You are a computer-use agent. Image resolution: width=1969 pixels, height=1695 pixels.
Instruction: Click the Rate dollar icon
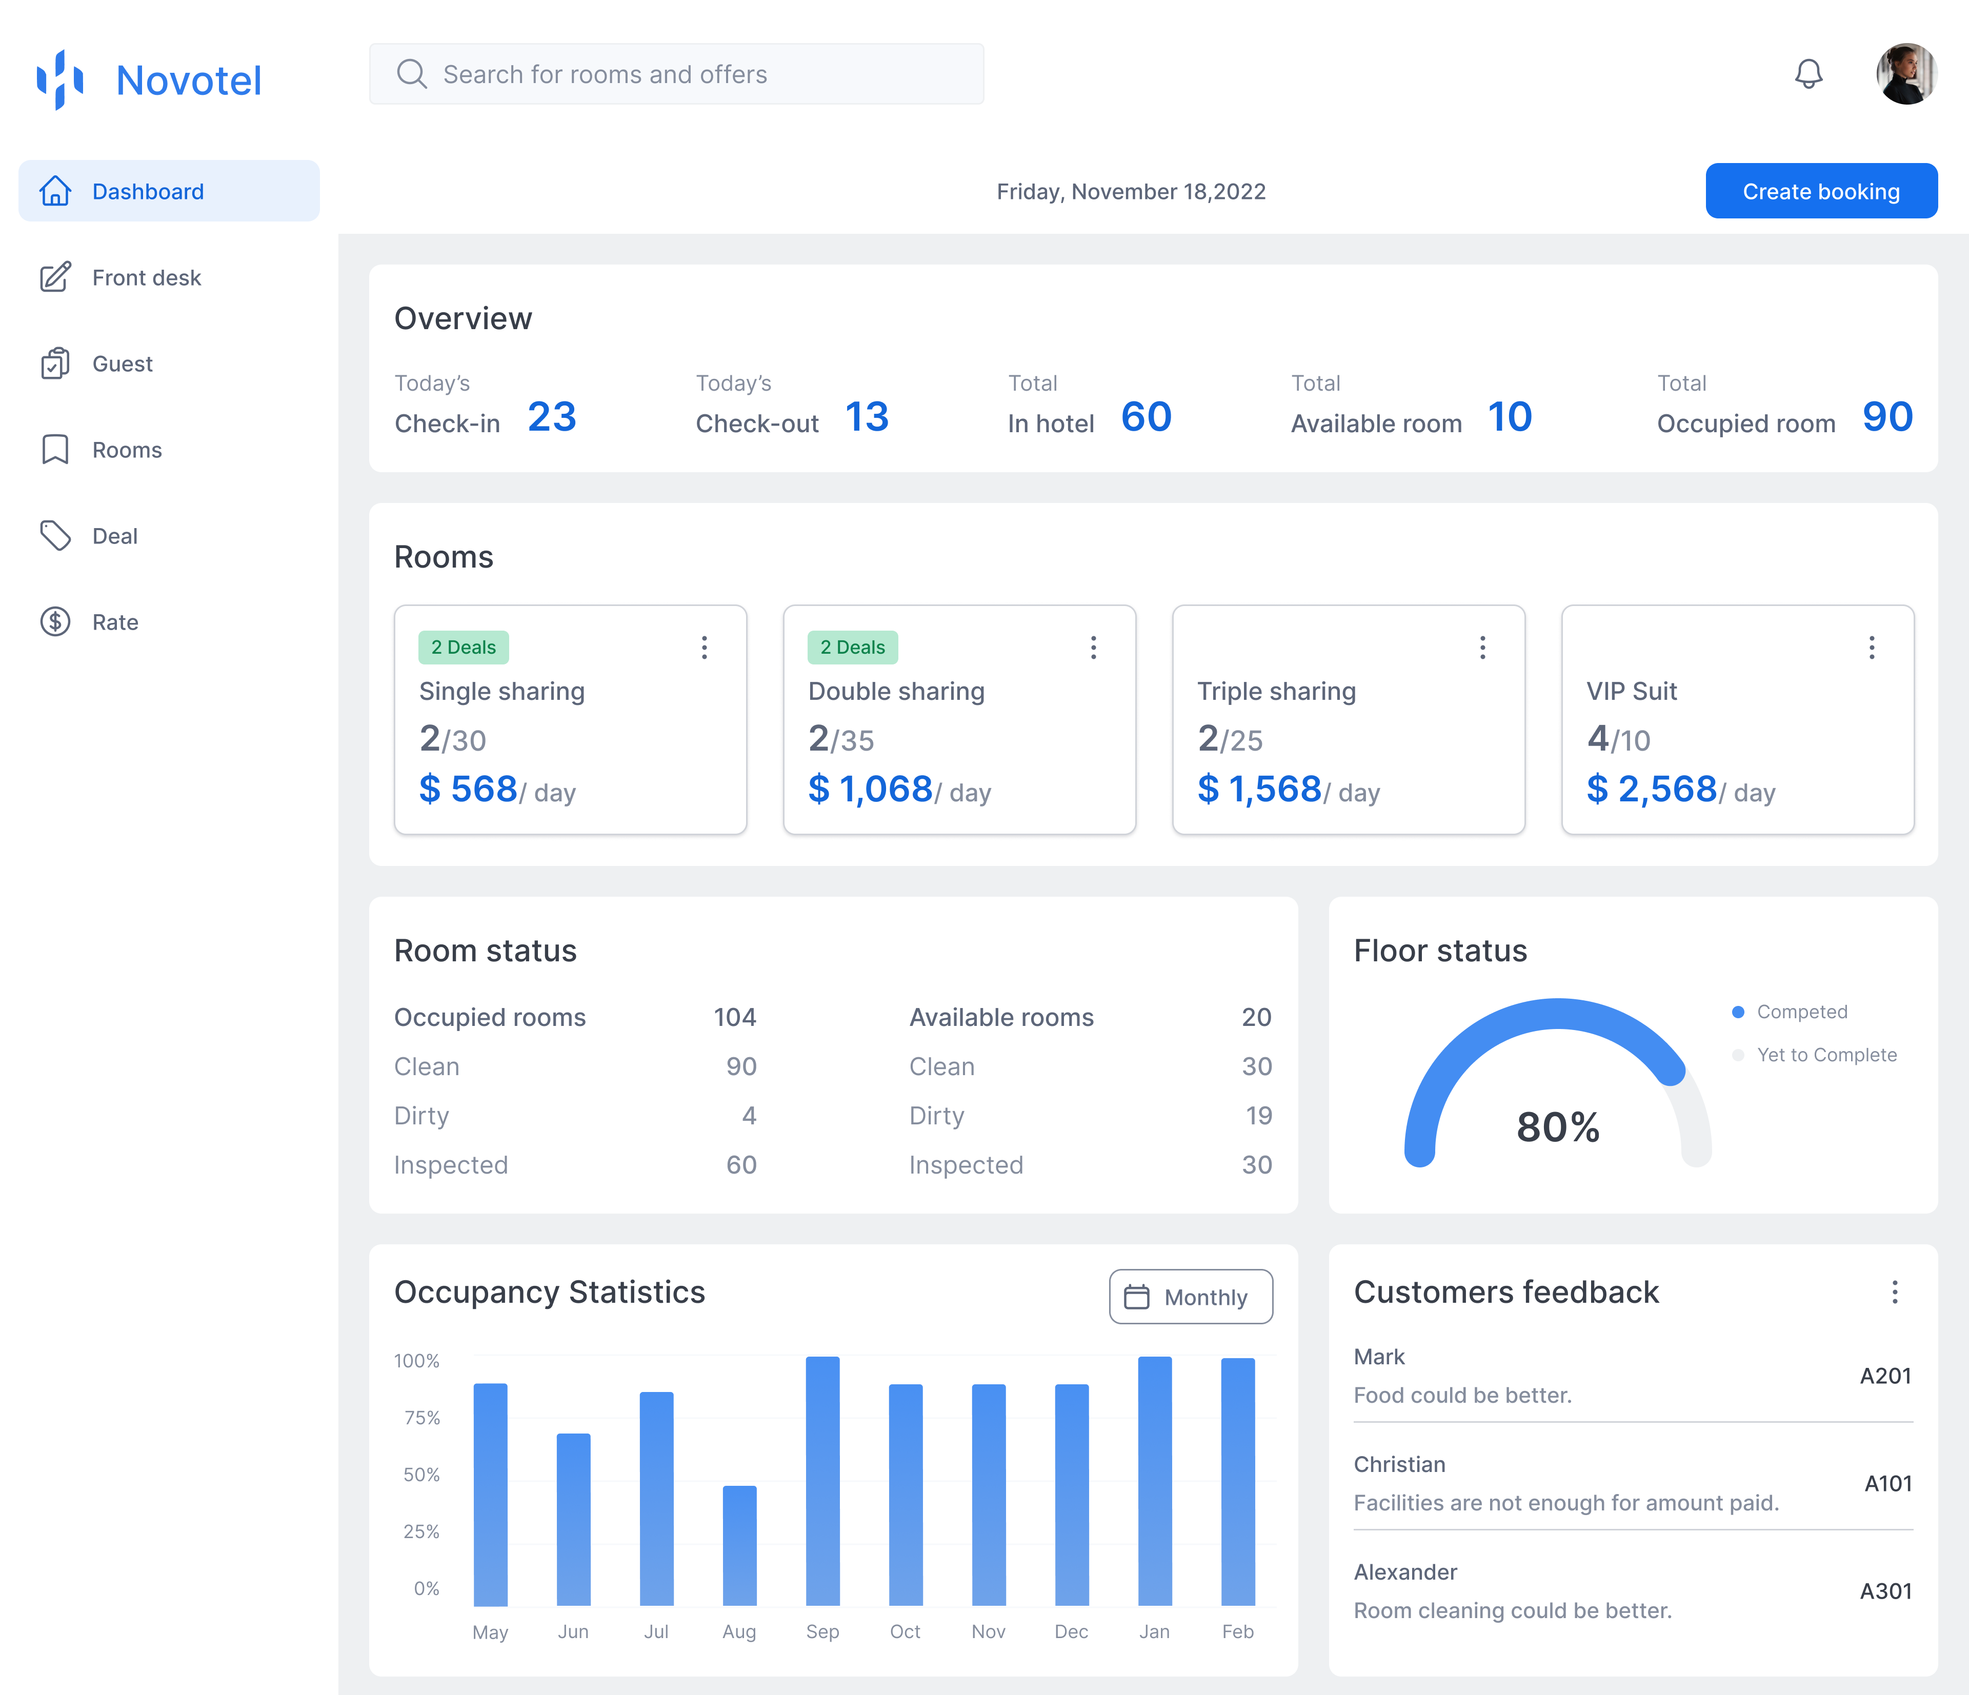[x=55, y=622]
